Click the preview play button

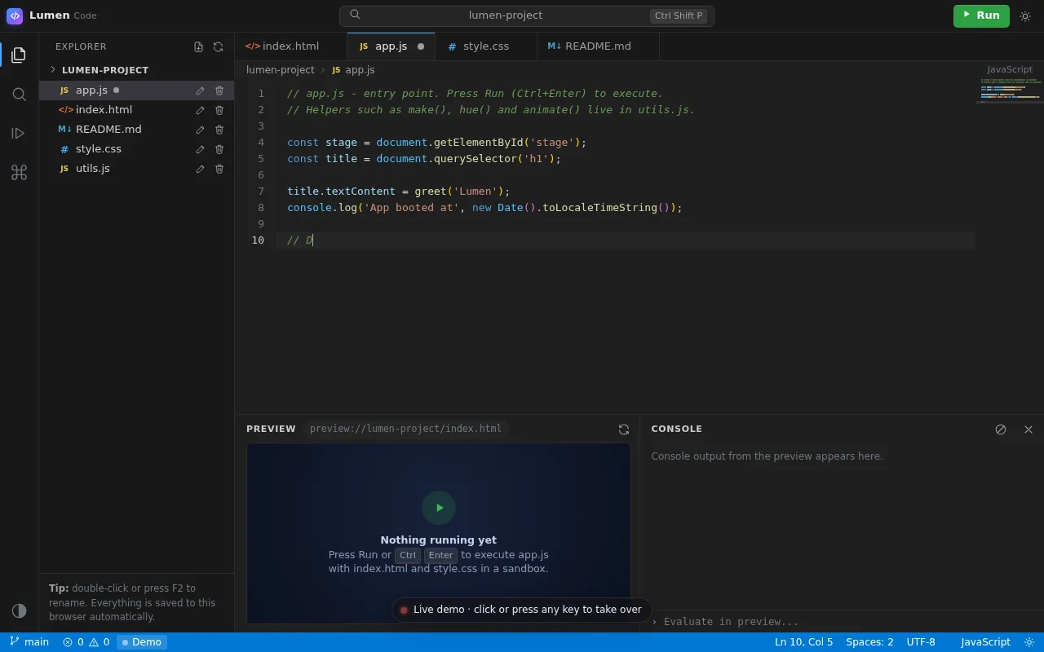click(439, 508)
